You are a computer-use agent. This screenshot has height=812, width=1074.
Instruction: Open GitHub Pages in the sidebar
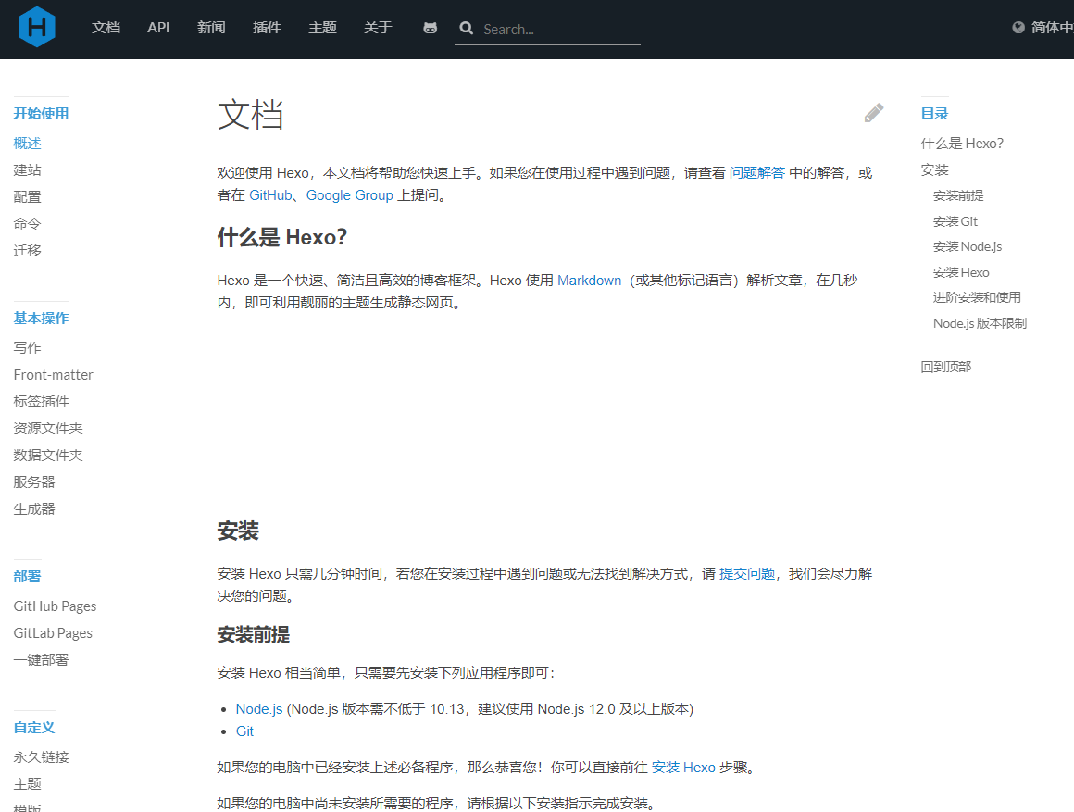(55, 606)
